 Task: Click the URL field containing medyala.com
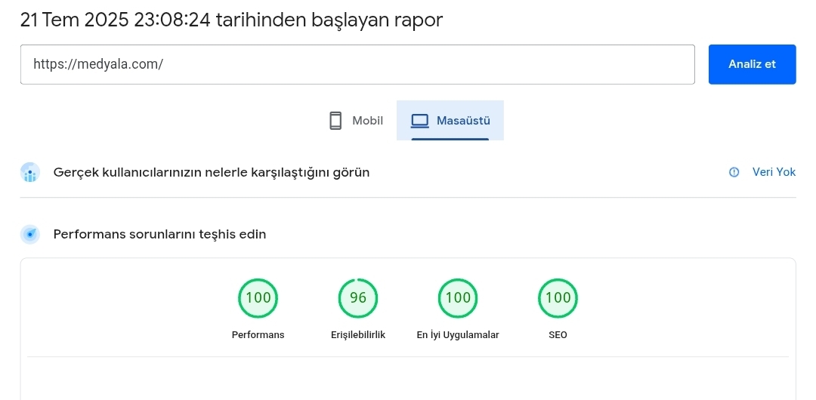(x=357, y=64)
